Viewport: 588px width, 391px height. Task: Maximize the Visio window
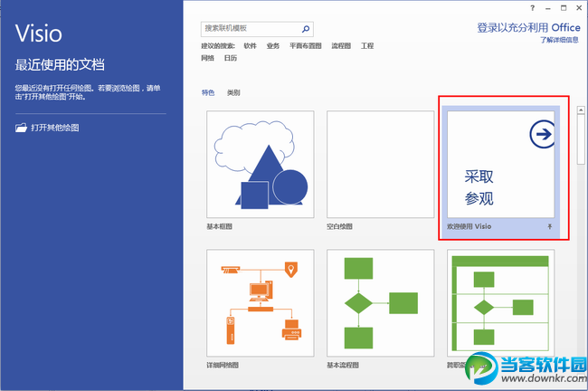[564, 8]
